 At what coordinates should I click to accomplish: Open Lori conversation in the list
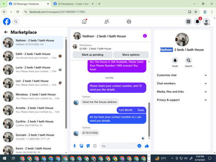(x=32, y=83)
